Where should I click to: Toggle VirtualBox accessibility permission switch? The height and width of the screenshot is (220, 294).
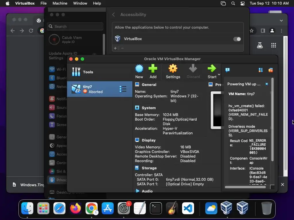tap(237, 39)
